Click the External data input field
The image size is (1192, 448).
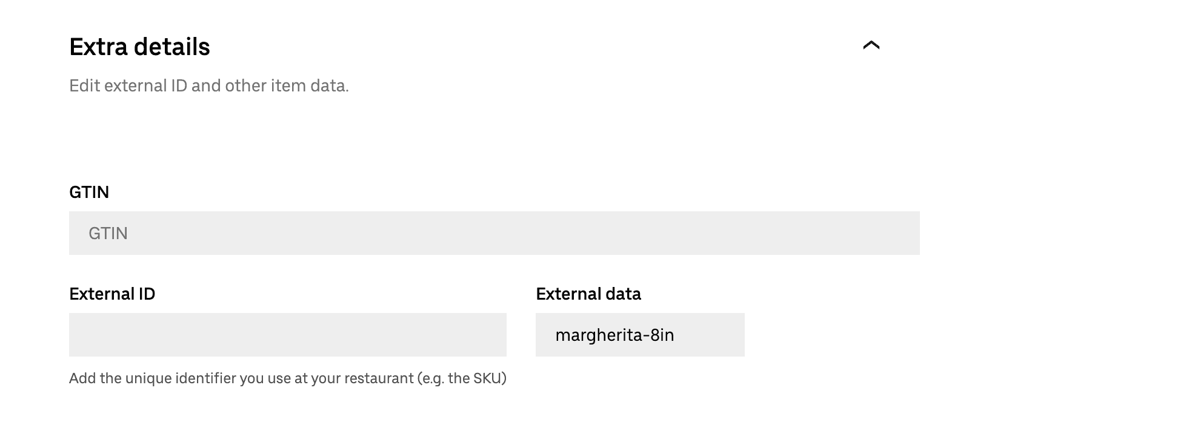(x=639, y=335)
